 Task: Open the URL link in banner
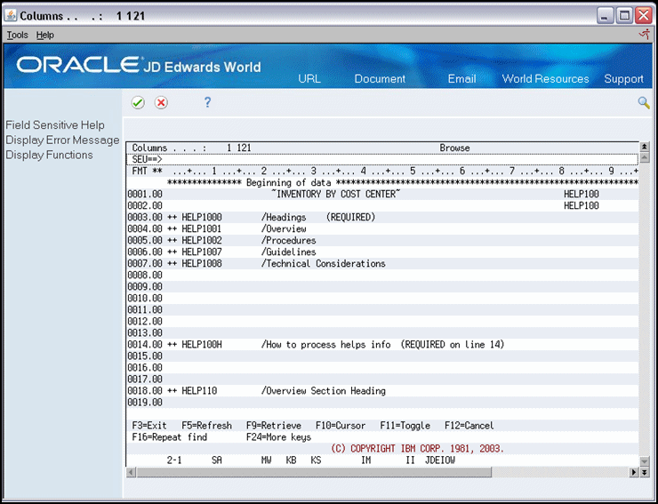(x=309, y=79)
